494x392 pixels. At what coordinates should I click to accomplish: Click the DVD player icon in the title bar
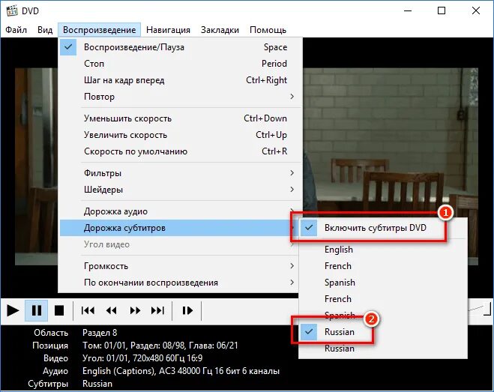pos(12,10)
